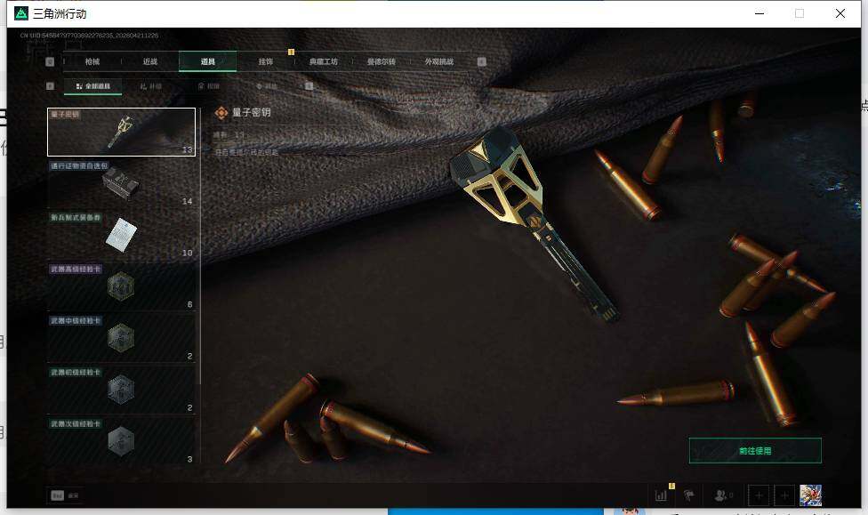868x515 pixels.
Task: Select the 道具 tab
Action: pyautogui.click(x=207, y=61)
